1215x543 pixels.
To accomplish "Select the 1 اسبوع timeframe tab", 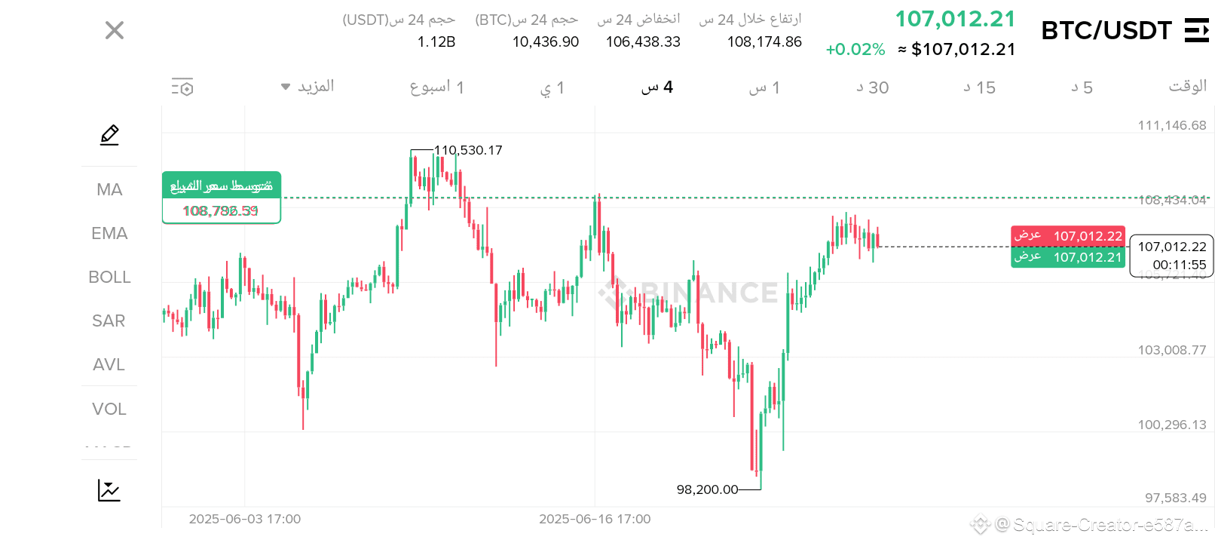I will [436, 87].
